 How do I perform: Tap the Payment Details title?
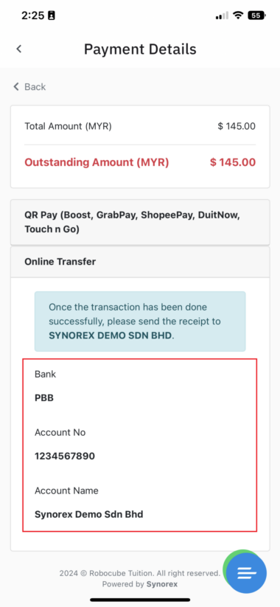tap(140, 49)
